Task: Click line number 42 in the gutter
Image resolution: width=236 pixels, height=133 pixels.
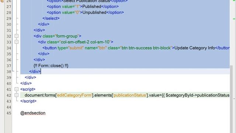Action: (x=9, y=95)
